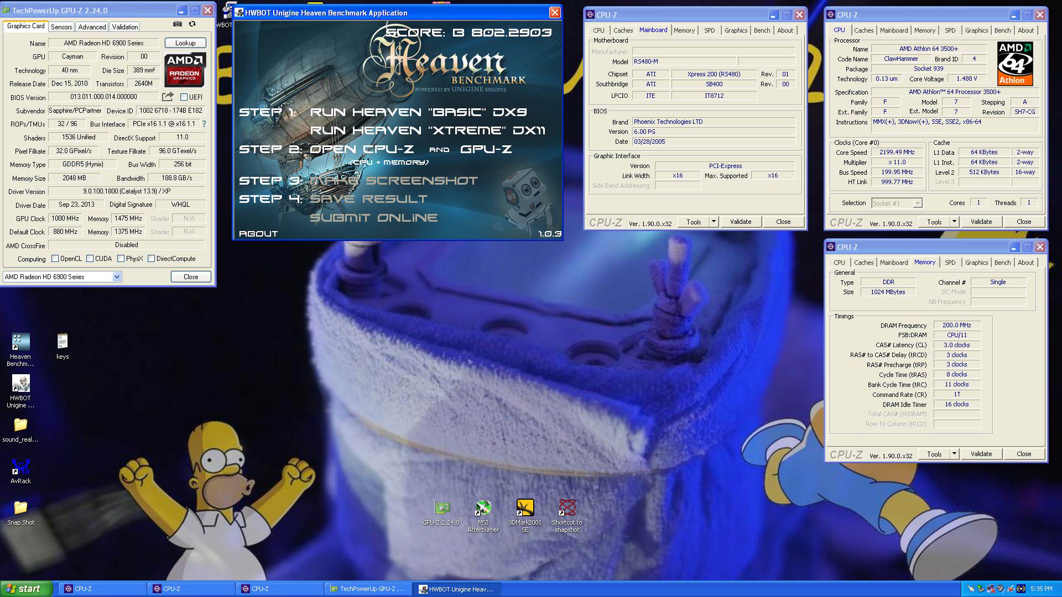Switch to the Advanced tab in GPU-Z

coord(92,27)
